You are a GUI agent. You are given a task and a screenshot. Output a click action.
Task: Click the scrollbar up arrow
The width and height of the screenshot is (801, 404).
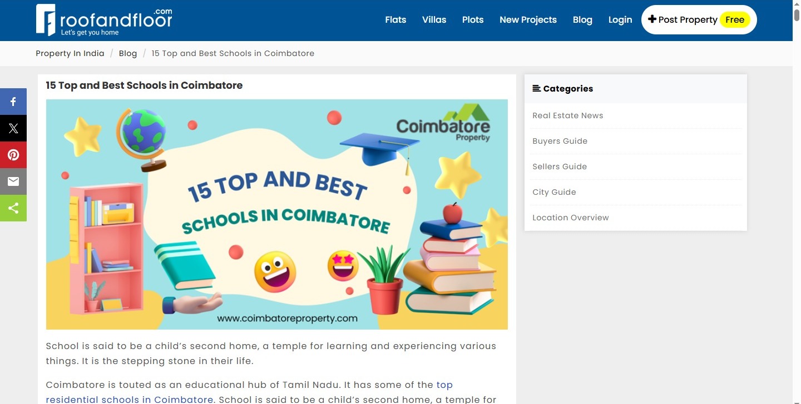[797, 3]
